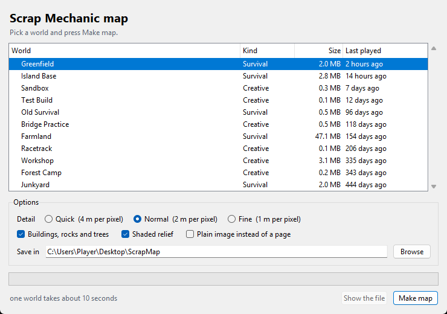This screenshot has width=447, height=314.
Task: Click the 118 days ago cell
Action: point(365,124)
